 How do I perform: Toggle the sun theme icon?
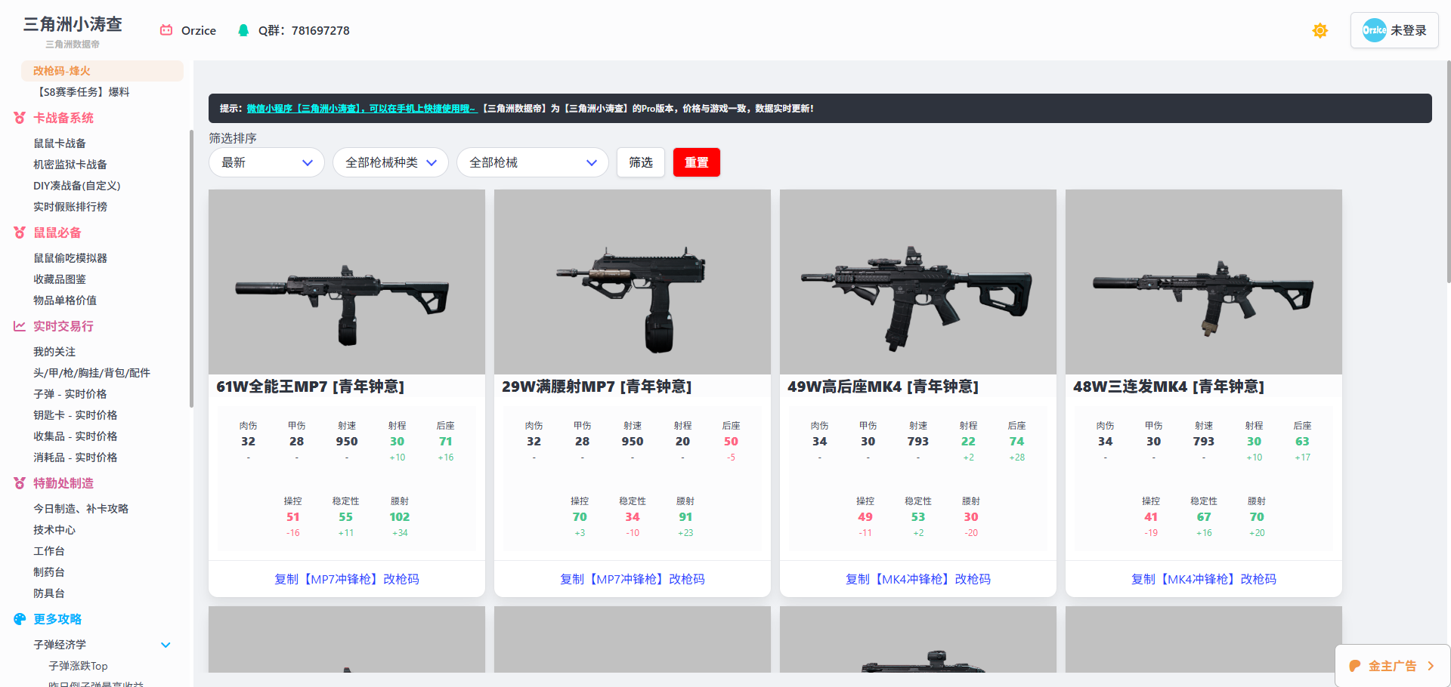pyautogui.click(x=1320, y=31)
